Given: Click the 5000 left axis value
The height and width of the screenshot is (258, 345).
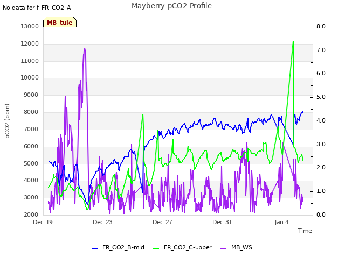Looking at the screenshot, I should click(x=31, y=163).
